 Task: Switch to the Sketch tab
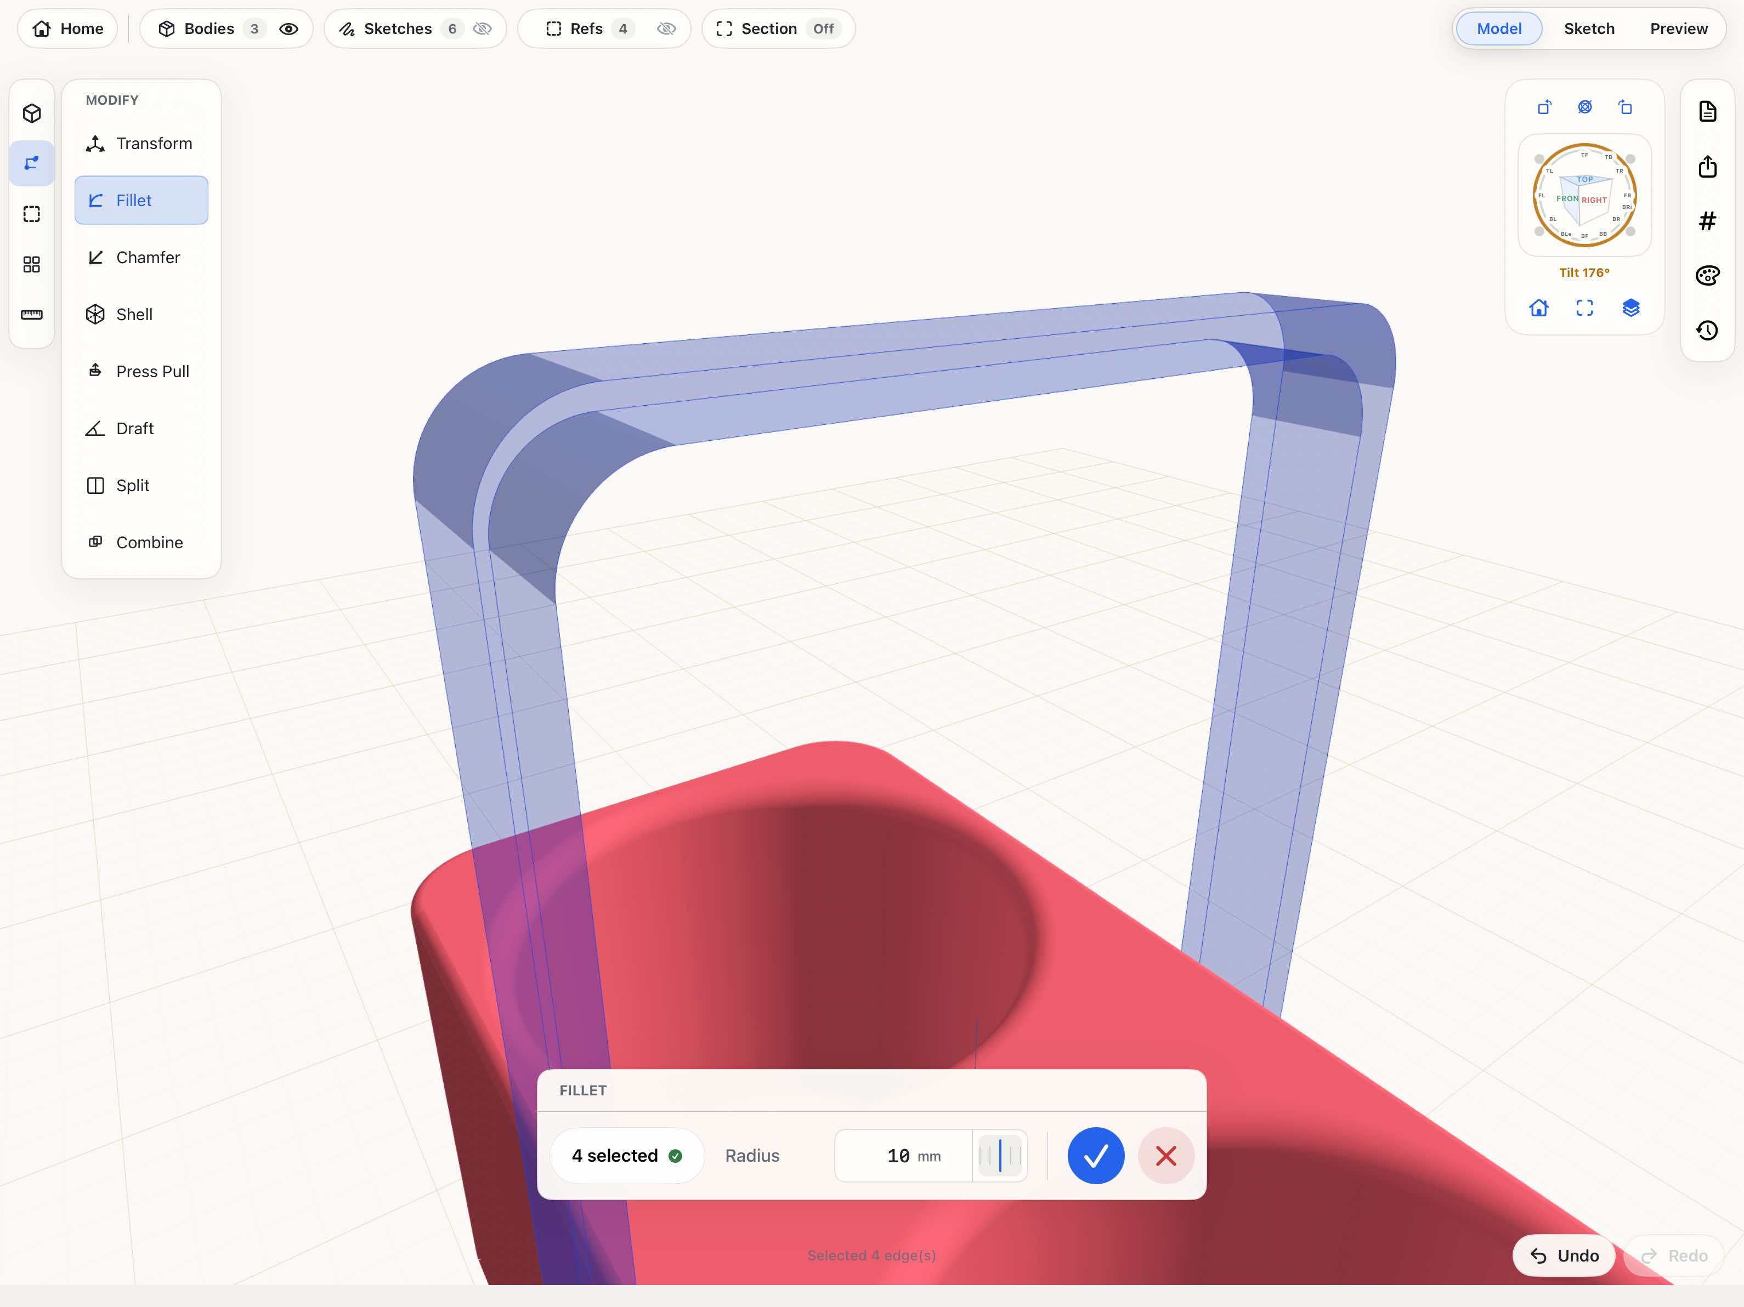1589,29
